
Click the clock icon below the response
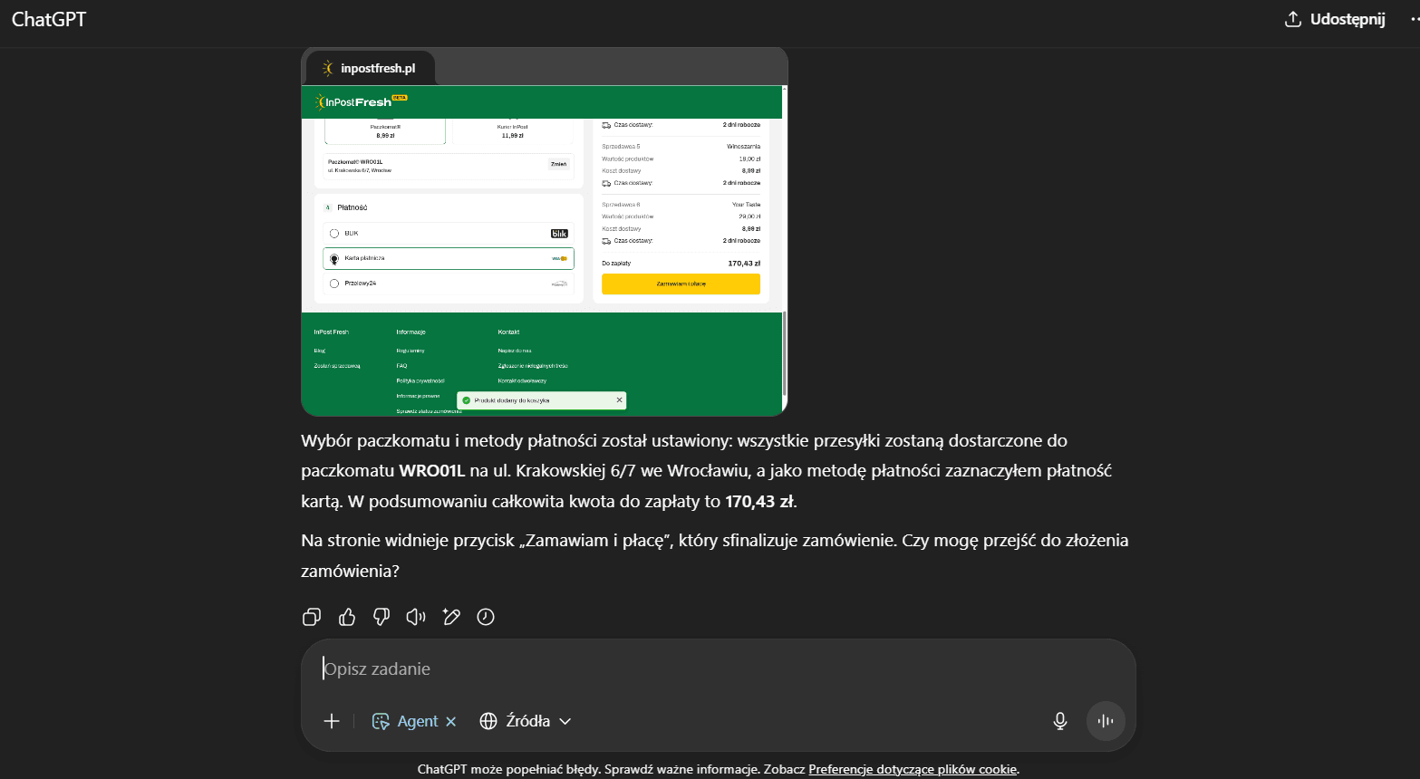[x=486, y=617]
